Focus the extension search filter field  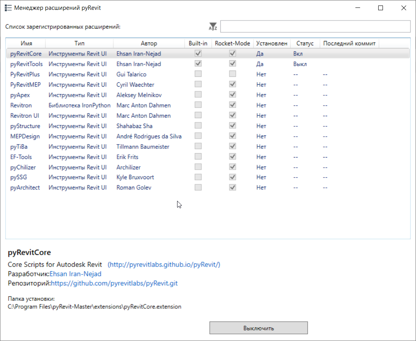(x=315, y=26)
